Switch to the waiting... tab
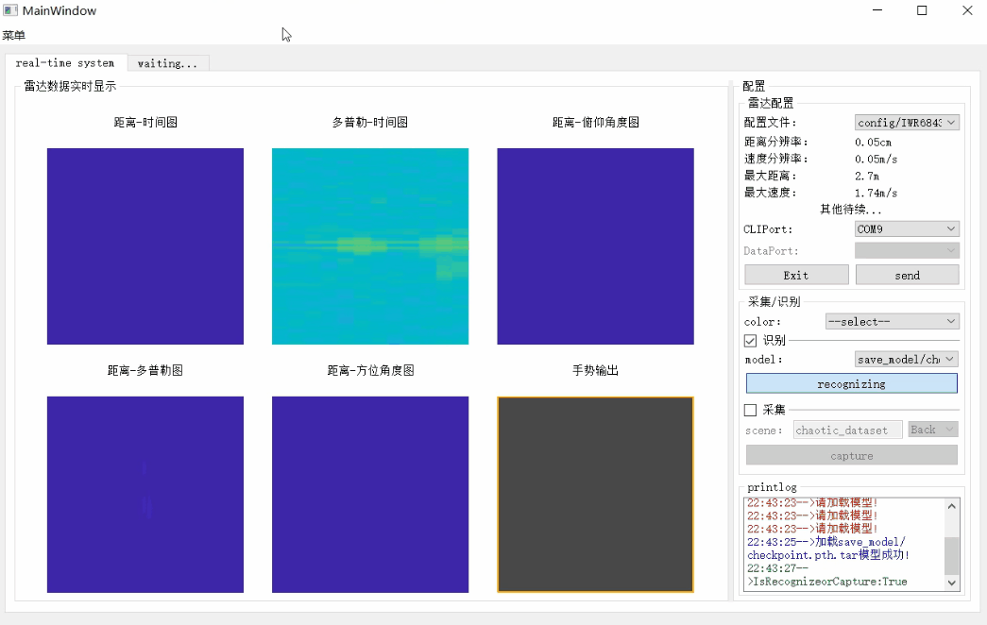987x625 pixels. 168,63
